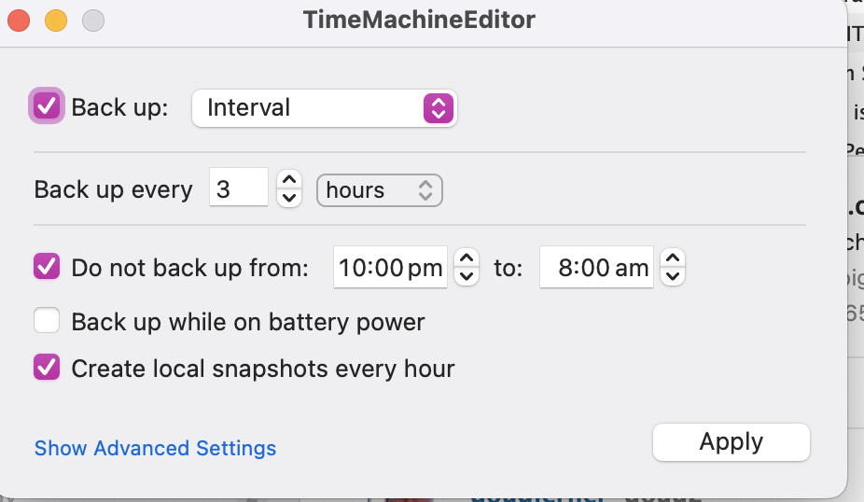Click the TimeMachineEditor window title
The image size is (864, 502).
419,20
